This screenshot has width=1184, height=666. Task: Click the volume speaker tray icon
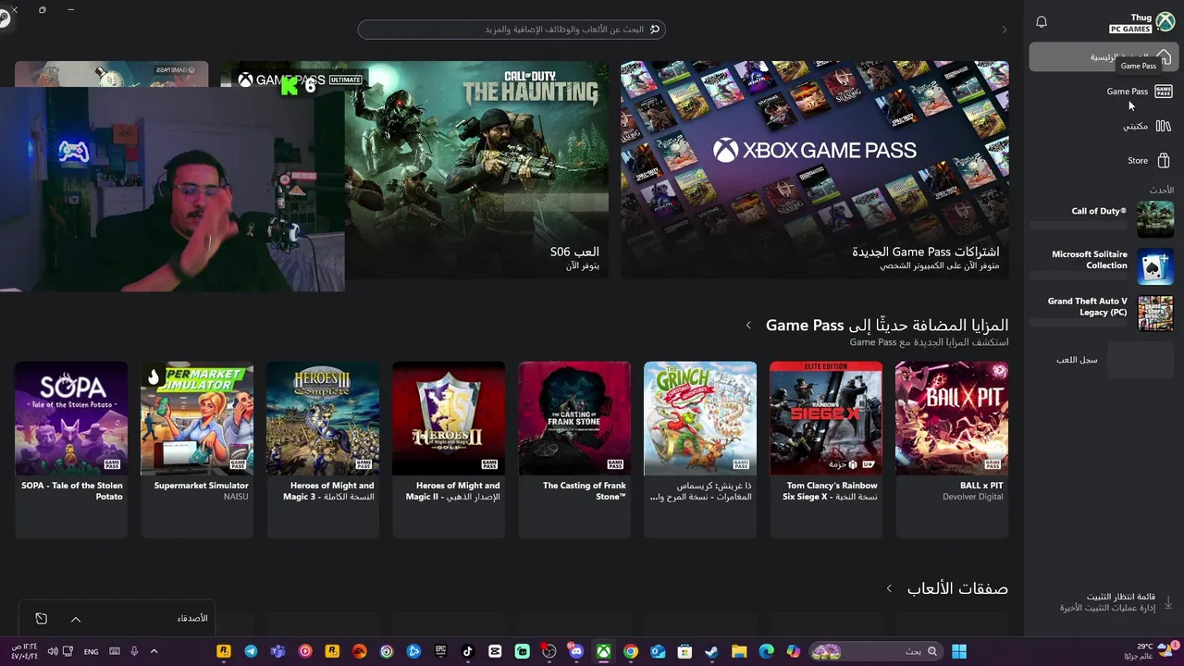[53, 651]
